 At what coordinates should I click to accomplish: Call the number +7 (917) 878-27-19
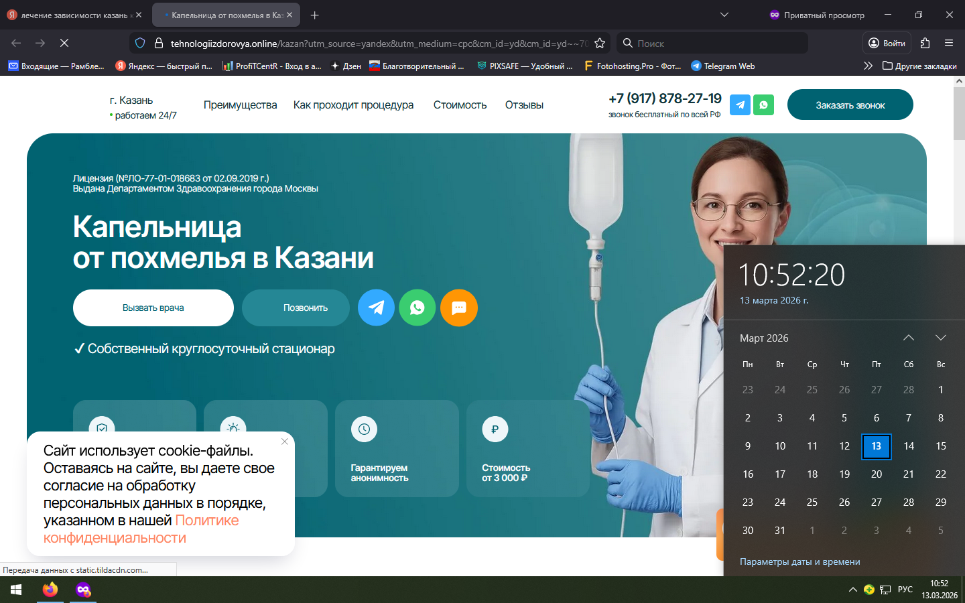click(x=665, y=98)
